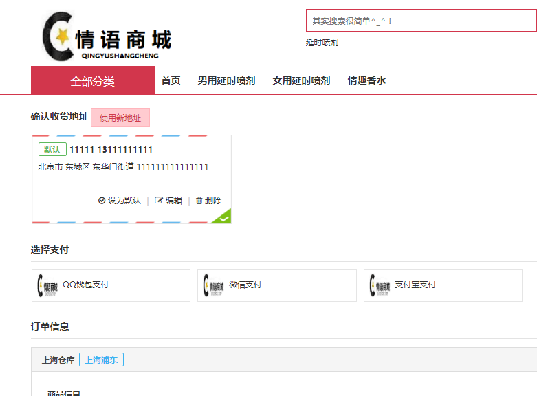The image size is (537, 396).
Task: Click the 支付宝支付 logo icon
Action: (380, 285)
